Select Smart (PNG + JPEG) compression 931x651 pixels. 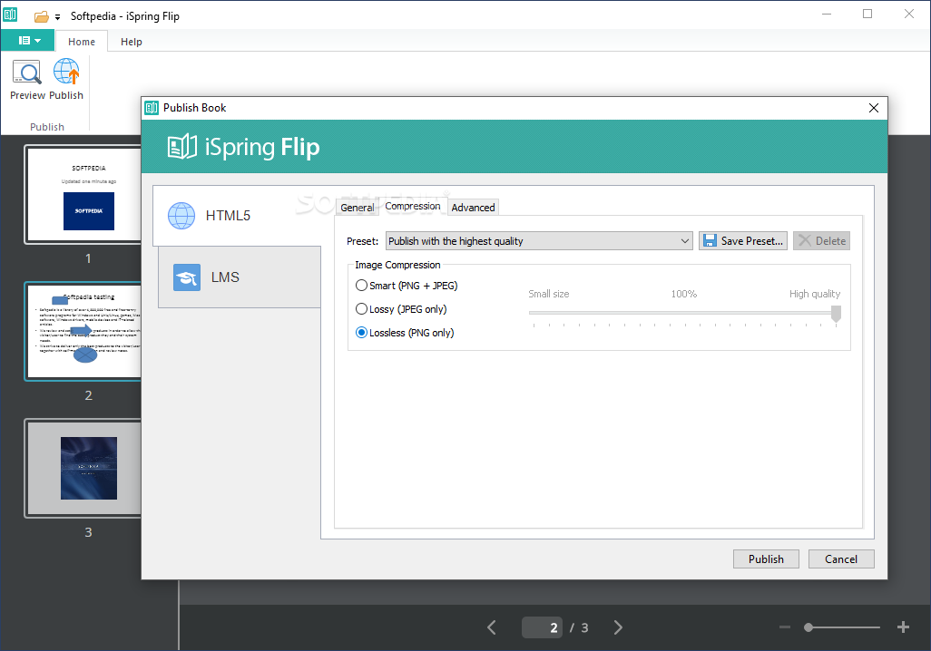point(407,286)
